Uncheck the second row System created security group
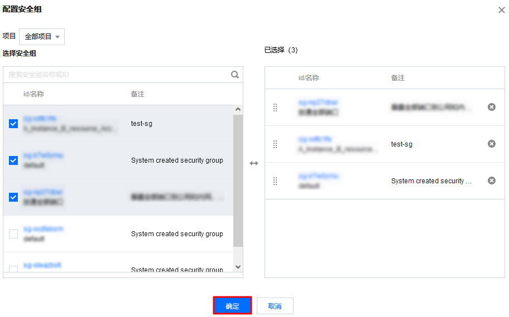The image size is (509, 317). click(13, 160)
